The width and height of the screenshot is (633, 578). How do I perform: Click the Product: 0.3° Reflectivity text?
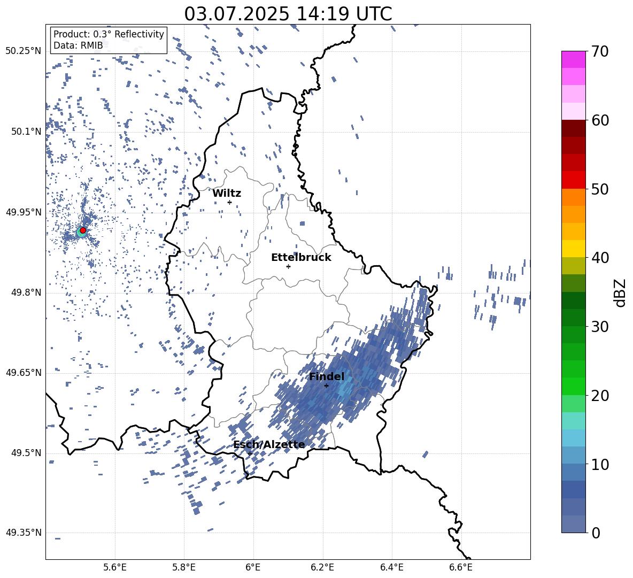tap(109, 34)
